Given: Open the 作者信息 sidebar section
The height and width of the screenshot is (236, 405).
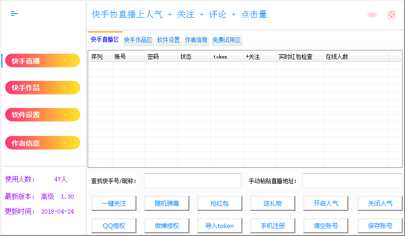Looking at the screenshot, I should coord(43,143).
